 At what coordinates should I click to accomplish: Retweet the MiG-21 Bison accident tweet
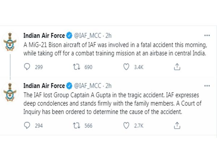[77, 67]
